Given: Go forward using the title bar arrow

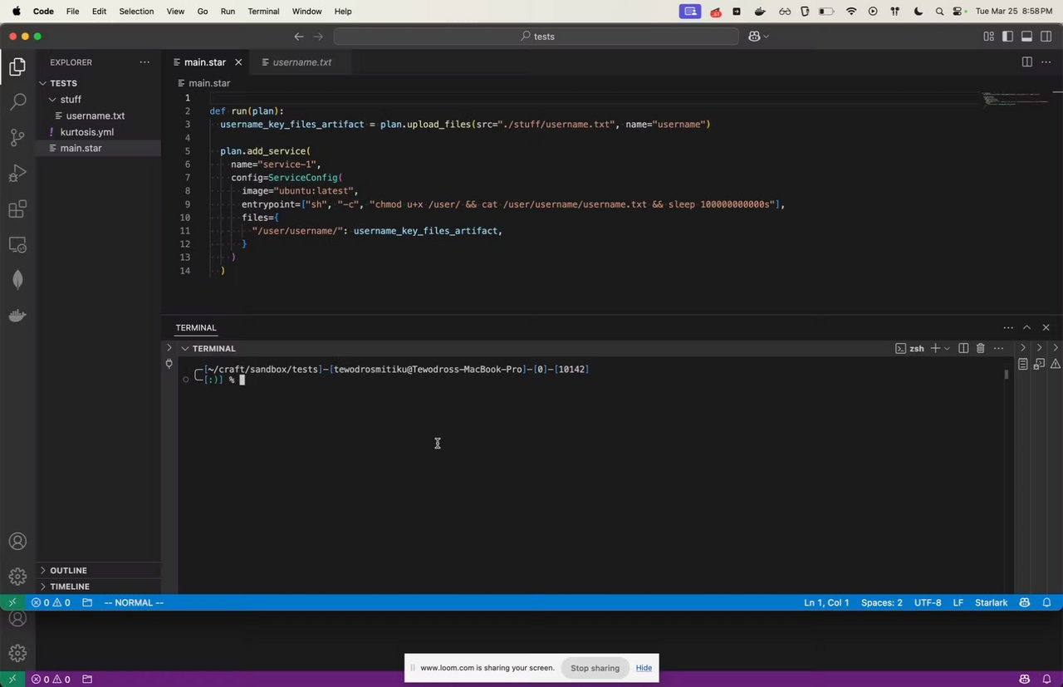Looking at the screenshot, I should point(318,37).
